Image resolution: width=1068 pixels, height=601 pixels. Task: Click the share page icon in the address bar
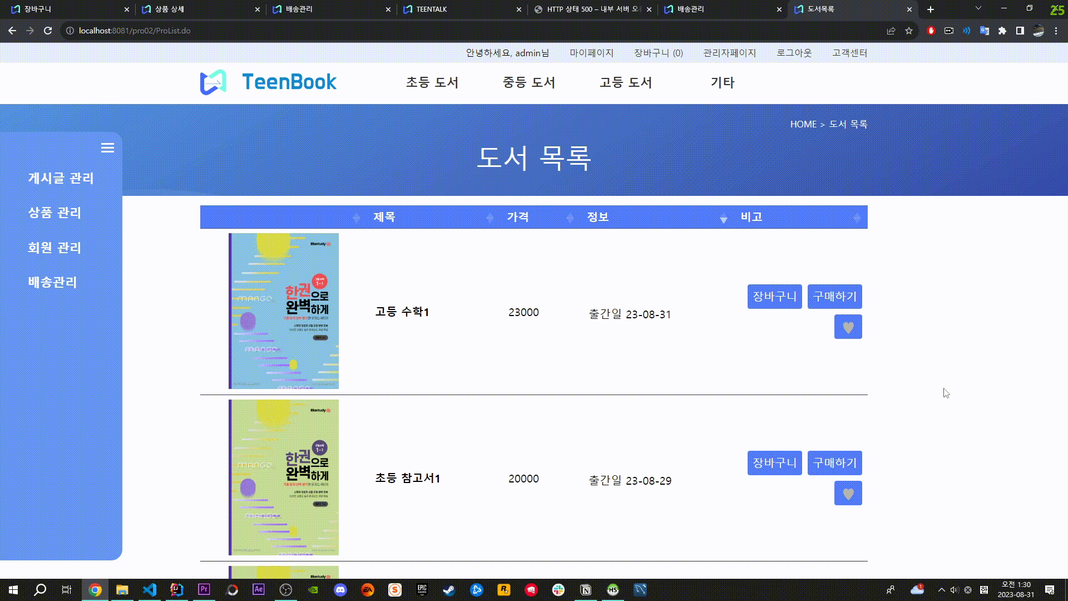[x=891, y=31]
